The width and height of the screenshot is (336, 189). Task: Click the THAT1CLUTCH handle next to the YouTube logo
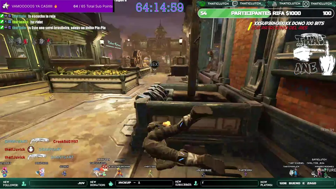(290, 4)
